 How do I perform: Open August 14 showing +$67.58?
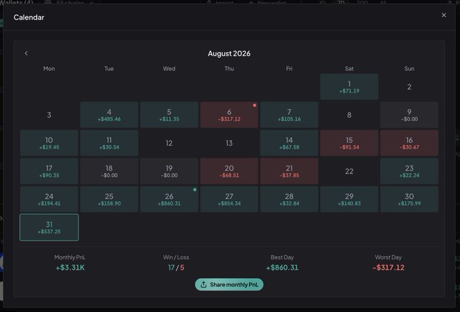[290, 143]
